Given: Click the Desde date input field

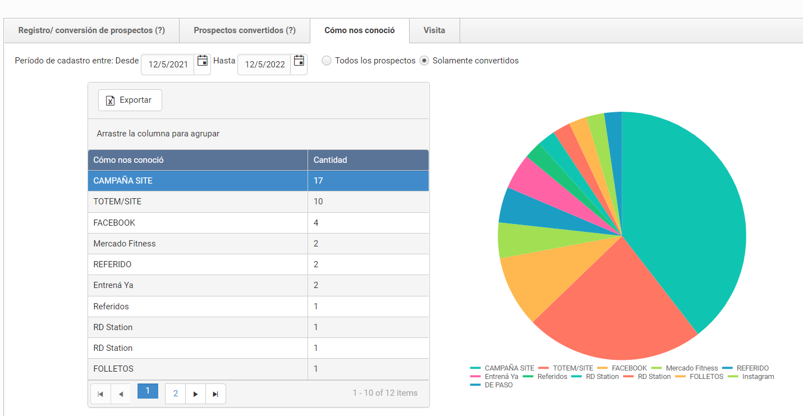Looking at the screenshot, I should point(168,65).
